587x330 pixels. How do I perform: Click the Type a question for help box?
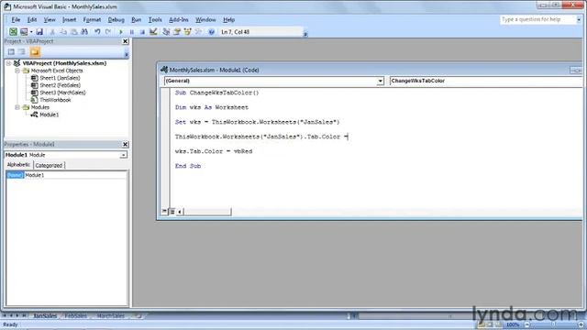[537, 19]
